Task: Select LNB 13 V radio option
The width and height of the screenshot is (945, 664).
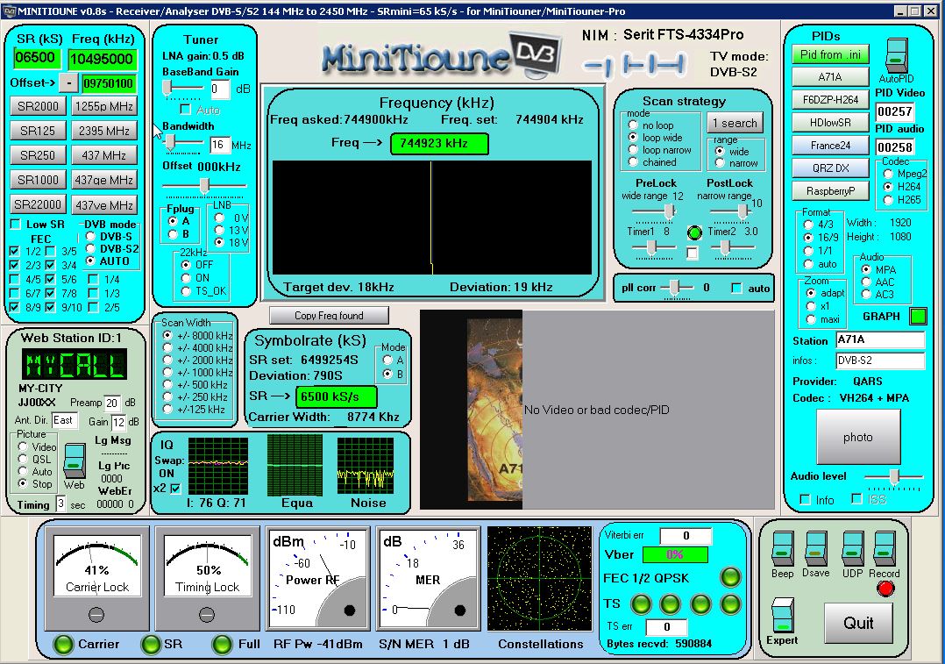Action: 220,230
